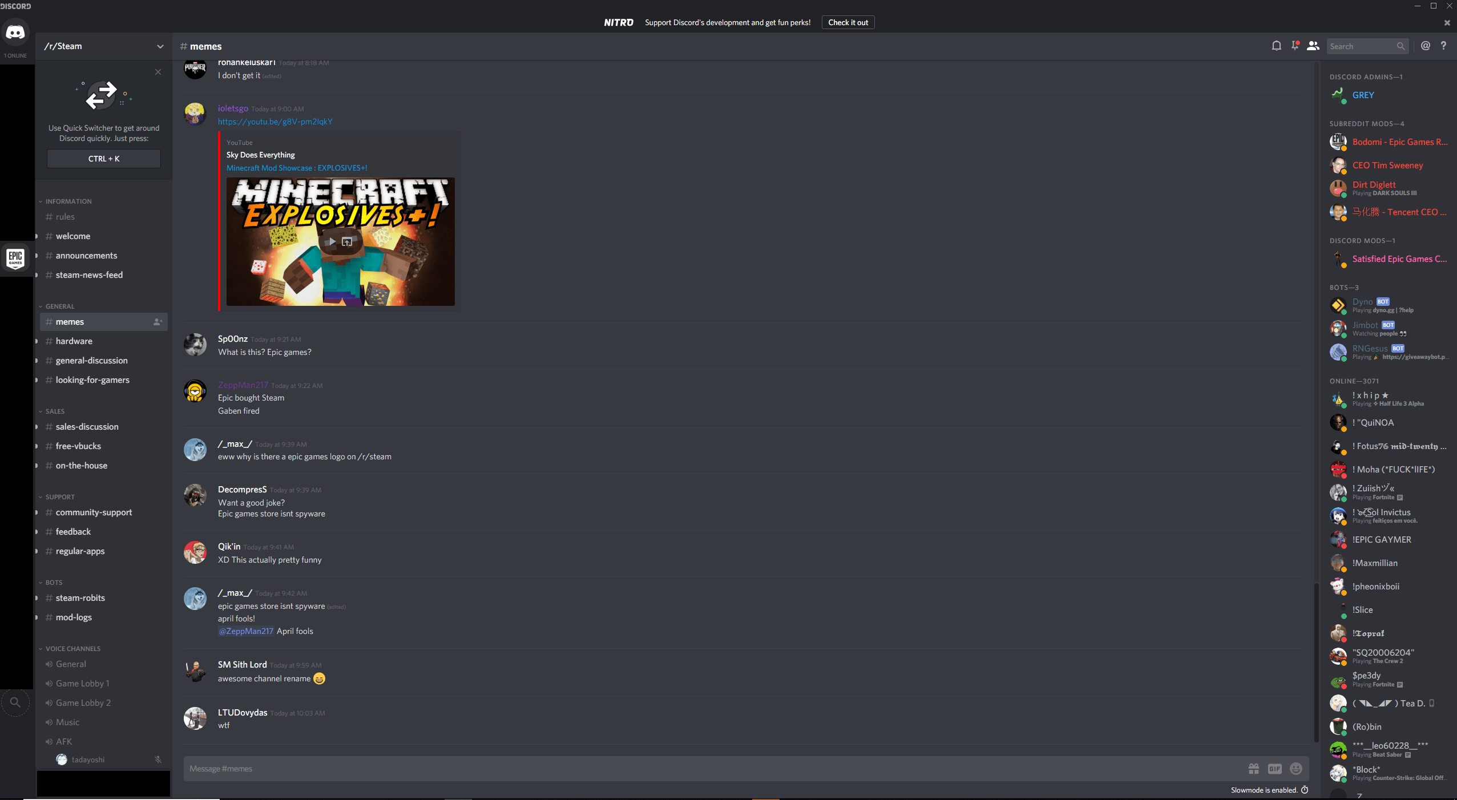Open the emoji picker
The image size is (1457, 800).
[1297, 769]
